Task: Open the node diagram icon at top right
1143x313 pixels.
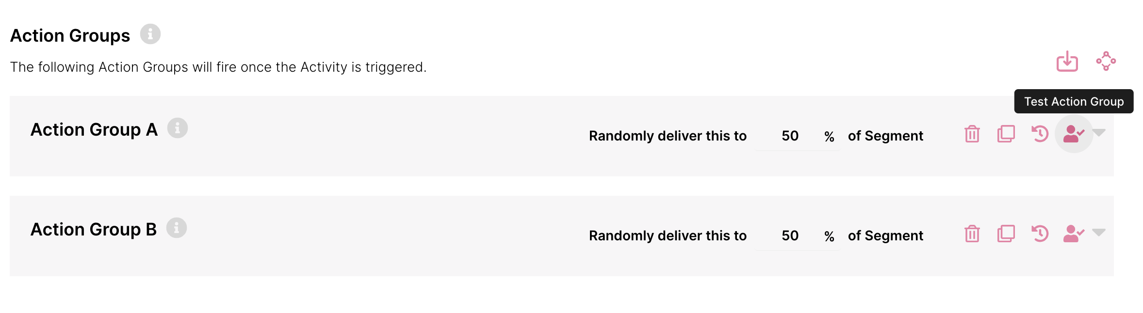Action: pyautogui.click(x=1106, y=61)
